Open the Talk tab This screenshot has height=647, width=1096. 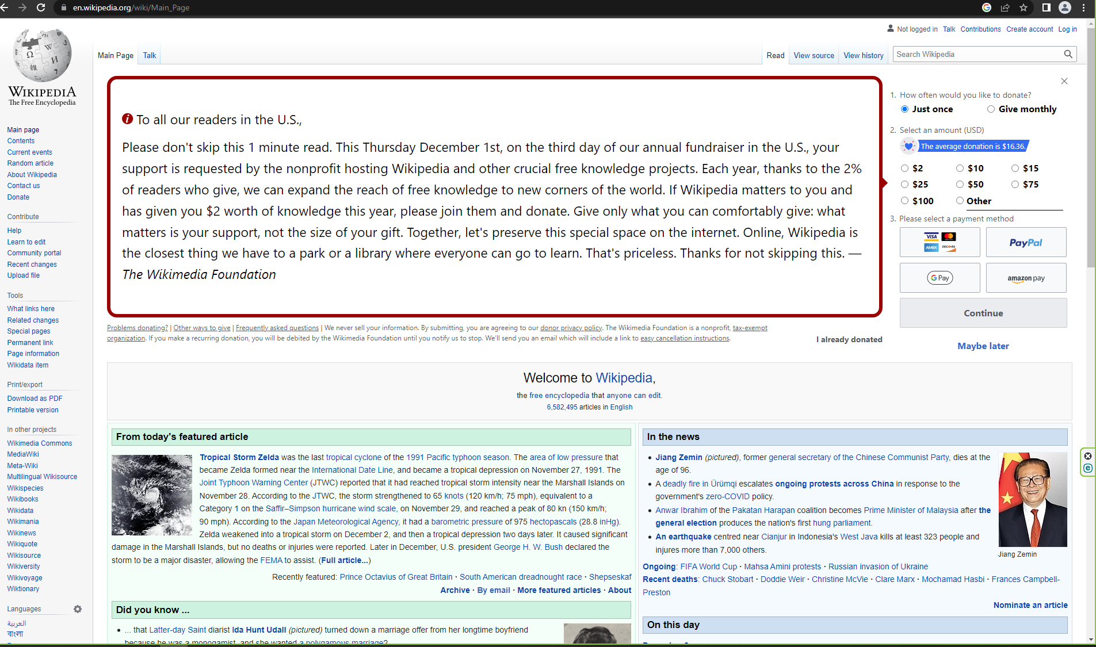[149, 55]
